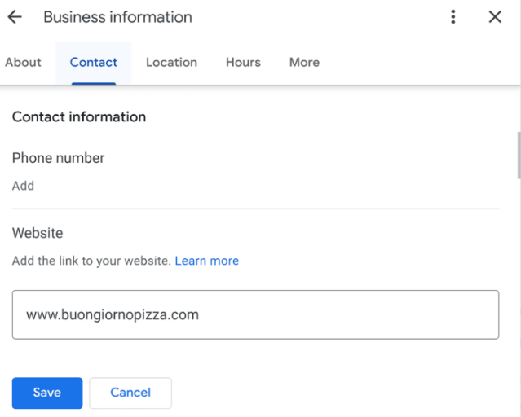Select the Contact tab
The image size is (521, 417).
(x=94, y=62)
